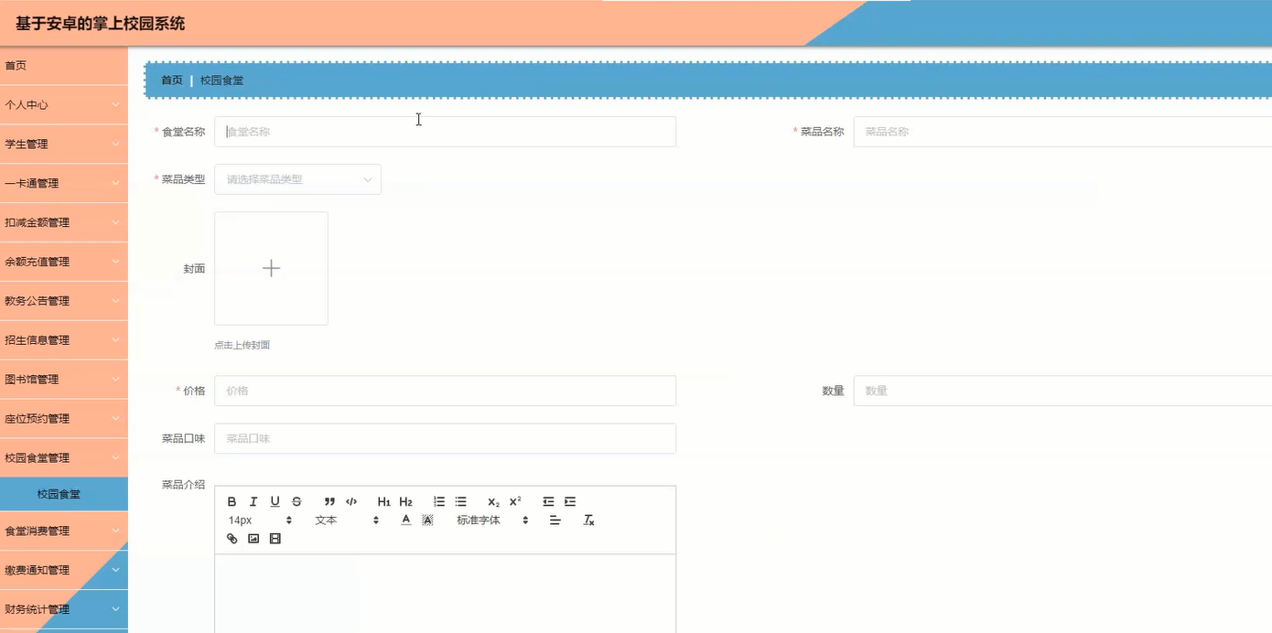This screenshot has height=633, width=1272.
Task: Open 教务公告管理 sidebar menu
Action: pos(64,301)
